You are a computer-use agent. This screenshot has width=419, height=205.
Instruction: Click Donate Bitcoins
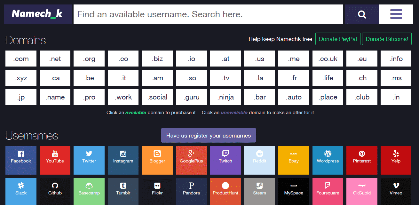tap(387, 39)
